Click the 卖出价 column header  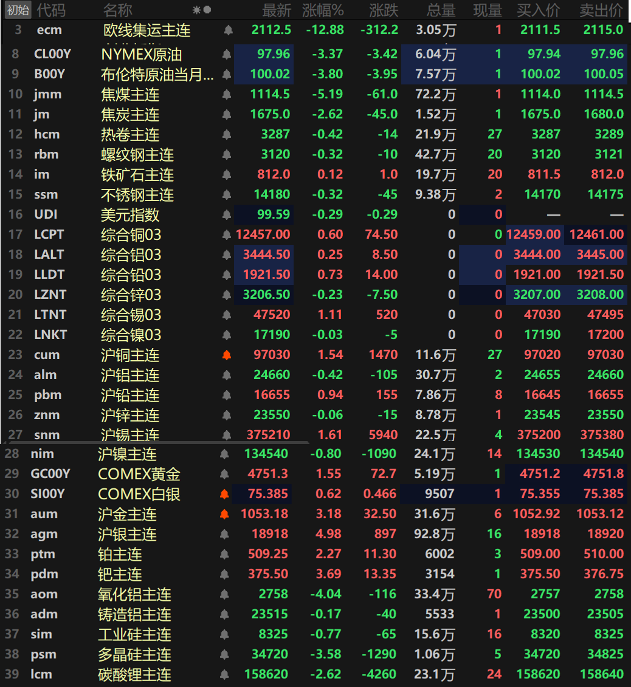601,10
